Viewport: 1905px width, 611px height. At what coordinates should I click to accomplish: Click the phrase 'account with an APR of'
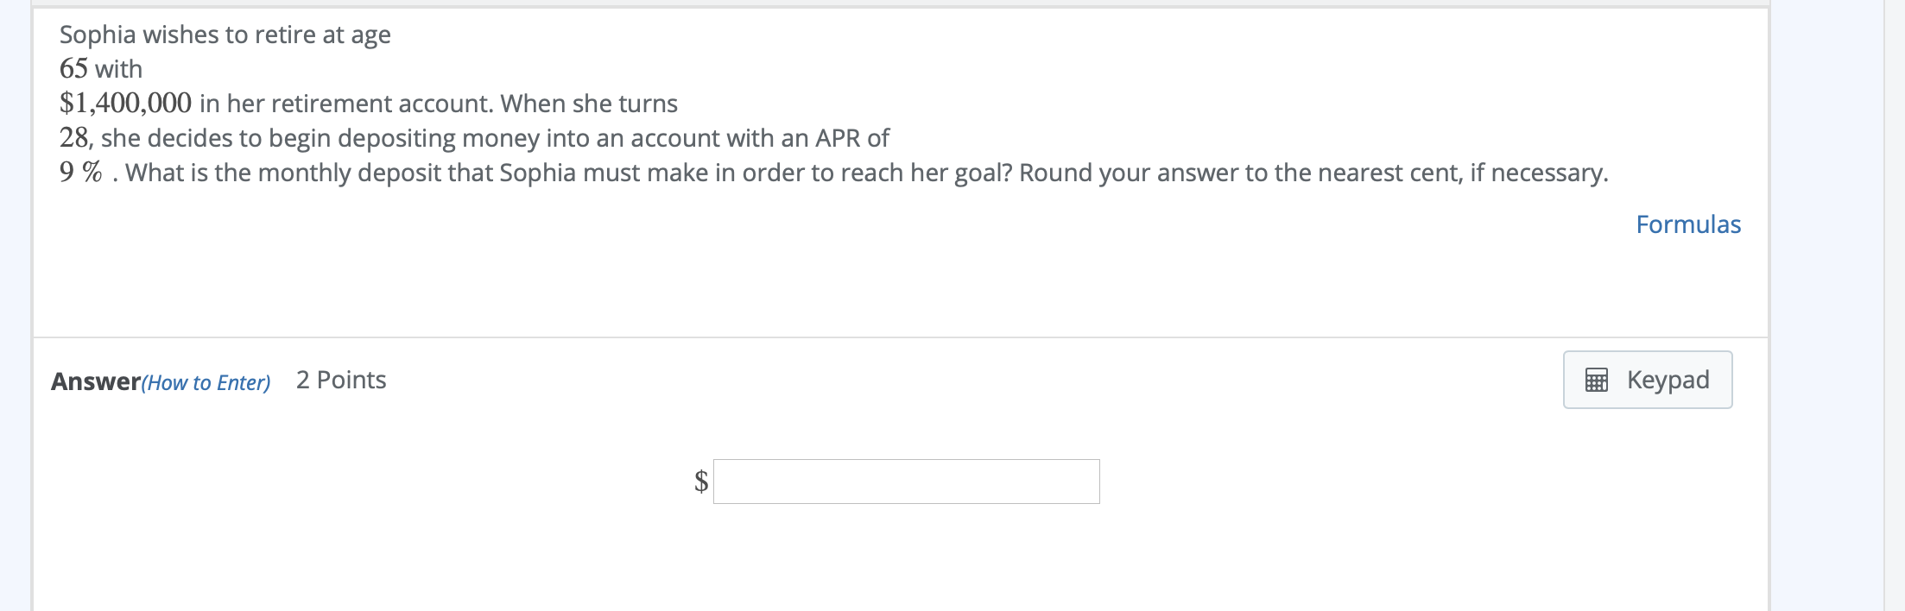pyautogui.click(x=760, y=138)
